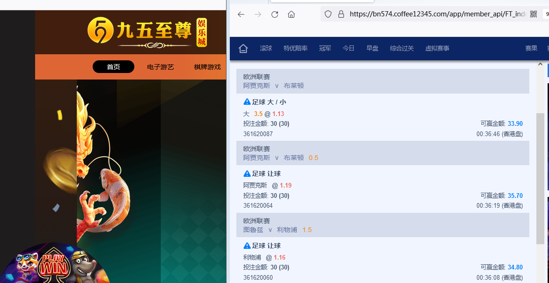This screenshot has height=283, width=549.
Task: Click the padlock site security icon
Action: 341,14
